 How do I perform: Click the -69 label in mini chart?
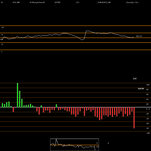click(98, 147)
